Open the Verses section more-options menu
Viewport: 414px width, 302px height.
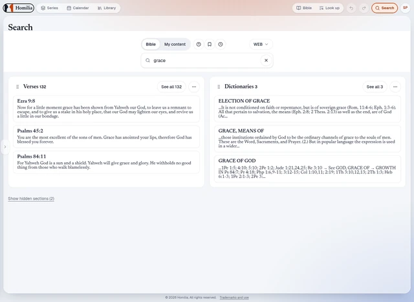click(194, 87)
